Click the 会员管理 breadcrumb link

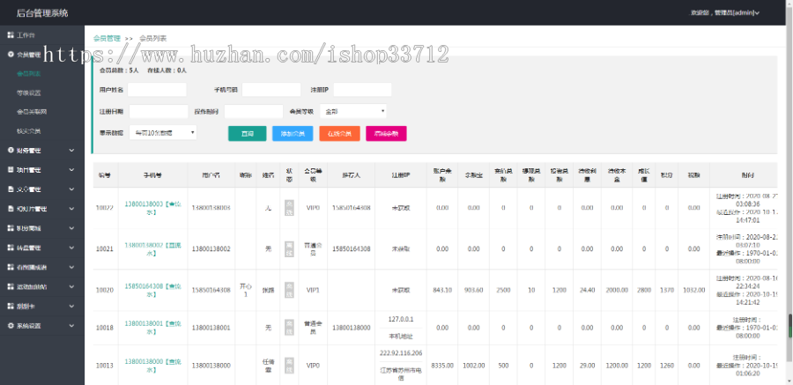(107, 39)
